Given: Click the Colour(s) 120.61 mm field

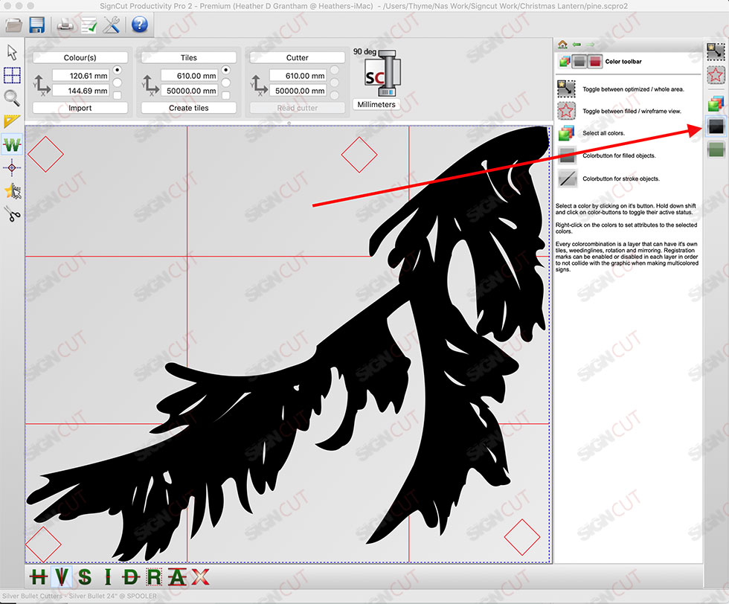Looking at the screenshot, I should (81, 75).
